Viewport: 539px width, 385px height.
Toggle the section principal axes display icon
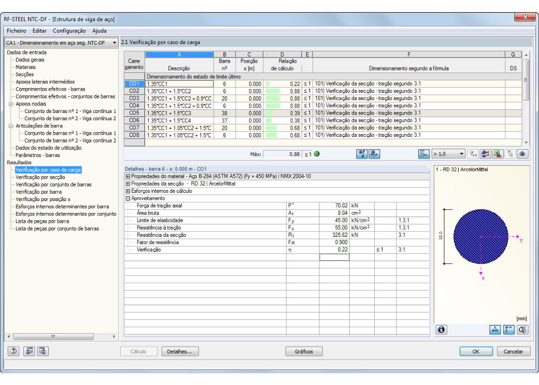[509, 330]
